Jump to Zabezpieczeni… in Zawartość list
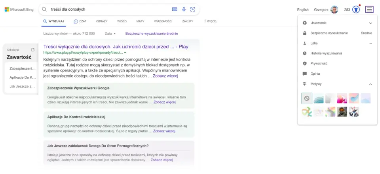 (x=23, y=68)
